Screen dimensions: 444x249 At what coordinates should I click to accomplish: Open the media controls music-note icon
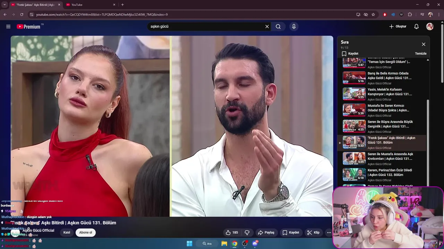(422, 15)
